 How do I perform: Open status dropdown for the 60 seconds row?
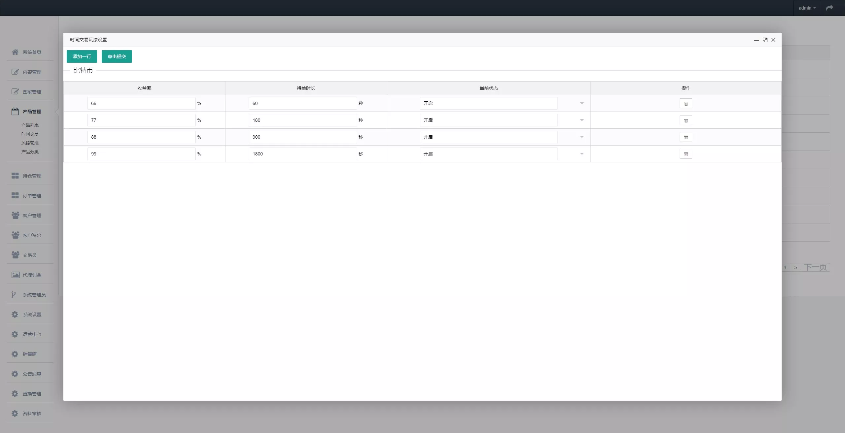click(x=489, y=103)
